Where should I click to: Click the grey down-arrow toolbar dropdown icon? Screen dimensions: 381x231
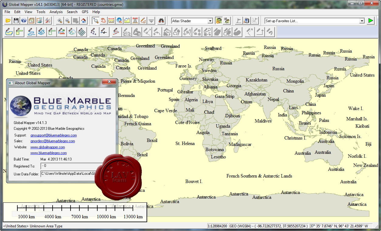pyautogui.click(x=151, y=21)
